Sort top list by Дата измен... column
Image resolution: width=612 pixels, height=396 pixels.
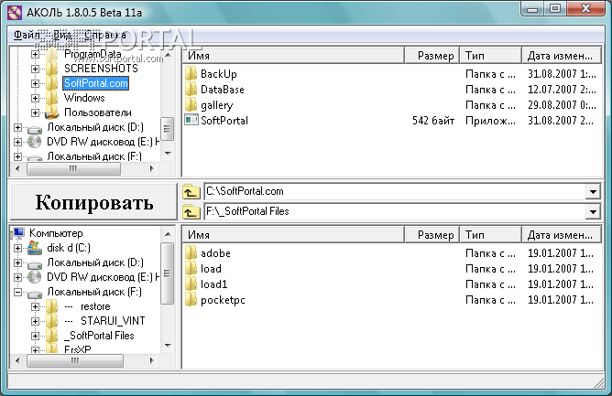[562, 56]
